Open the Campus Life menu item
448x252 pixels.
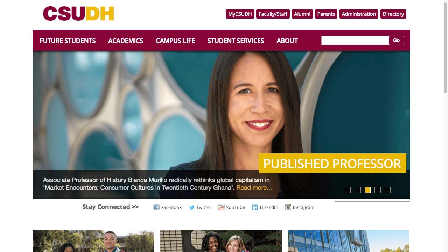tap(175, 41)
